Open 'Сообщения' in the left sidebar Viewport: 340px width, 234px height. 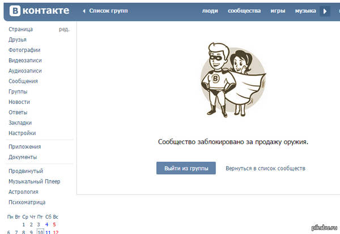[23, 81]
